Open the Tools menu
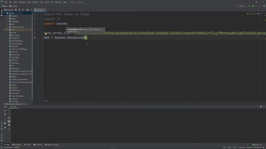Image resolution: width=266 pixels, height=149 pixels. (x=47, y=2)
